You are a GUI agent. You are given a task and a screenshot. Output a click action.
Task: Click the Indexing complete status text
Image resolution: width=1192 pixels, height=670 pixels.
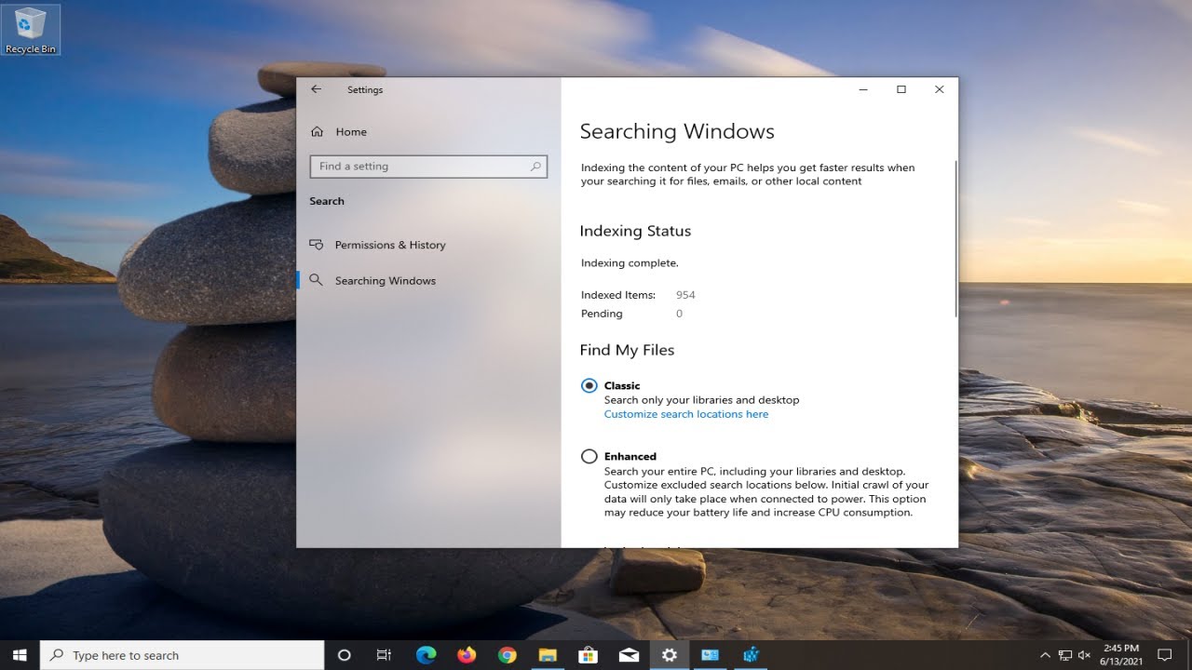click(630, 263)
